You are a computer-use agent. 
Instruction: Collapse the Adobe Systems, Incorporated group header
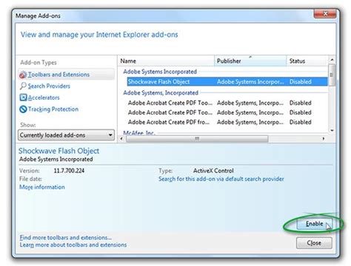[161, 93]
